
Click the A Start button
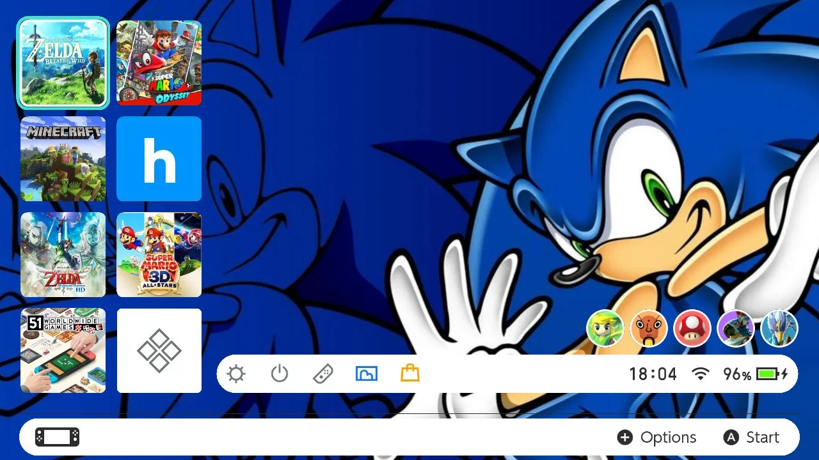[751, 437]
